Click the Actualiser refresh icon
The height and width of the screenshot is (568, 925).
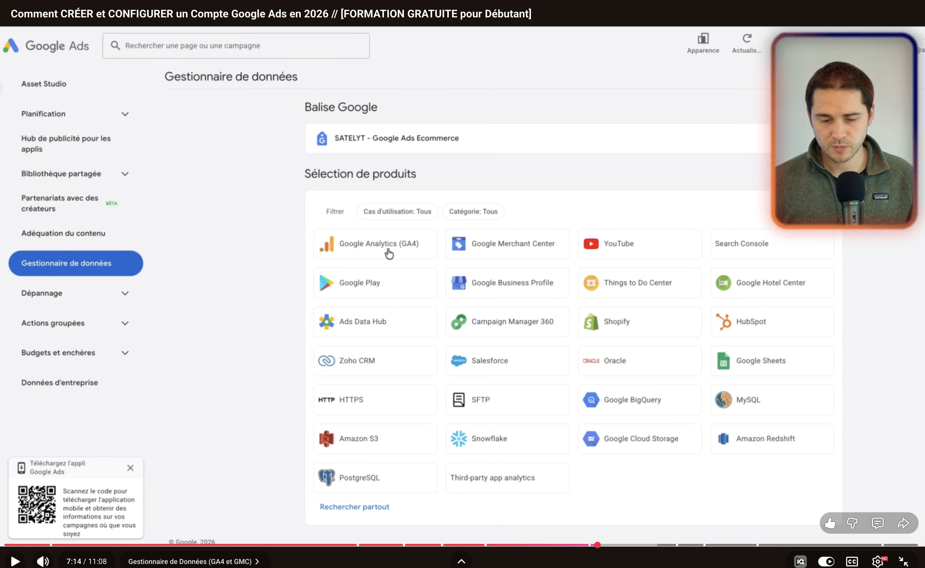coord(747,38)
